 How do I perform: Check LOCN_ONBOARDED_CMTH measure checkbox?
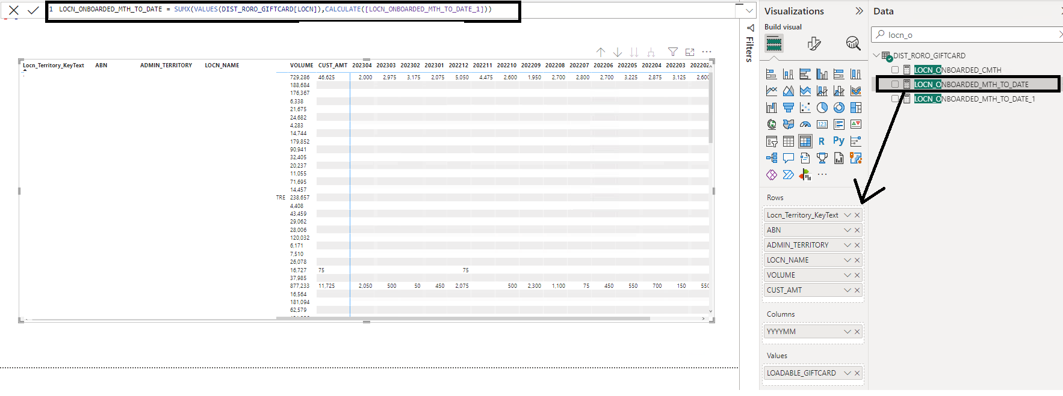895,70
